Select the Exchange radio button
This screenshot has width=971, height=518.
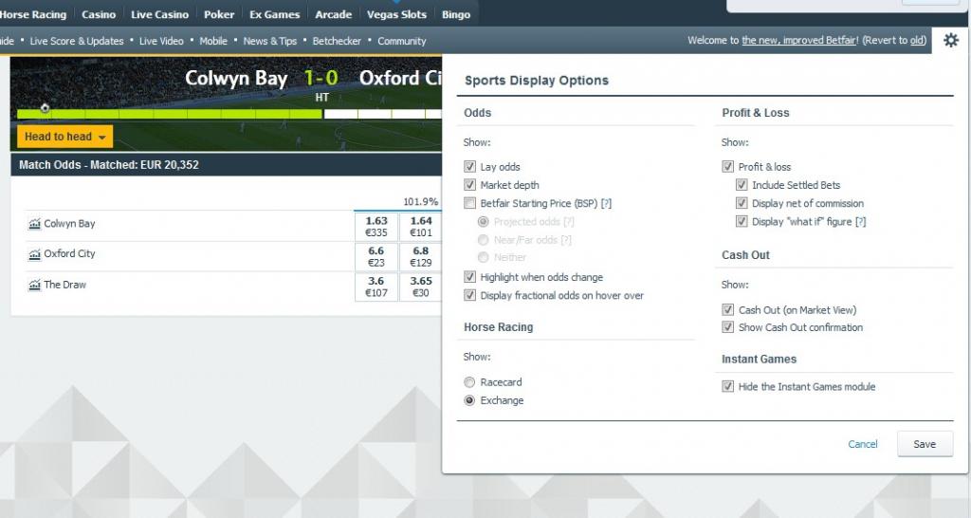[x=469, y=400]
